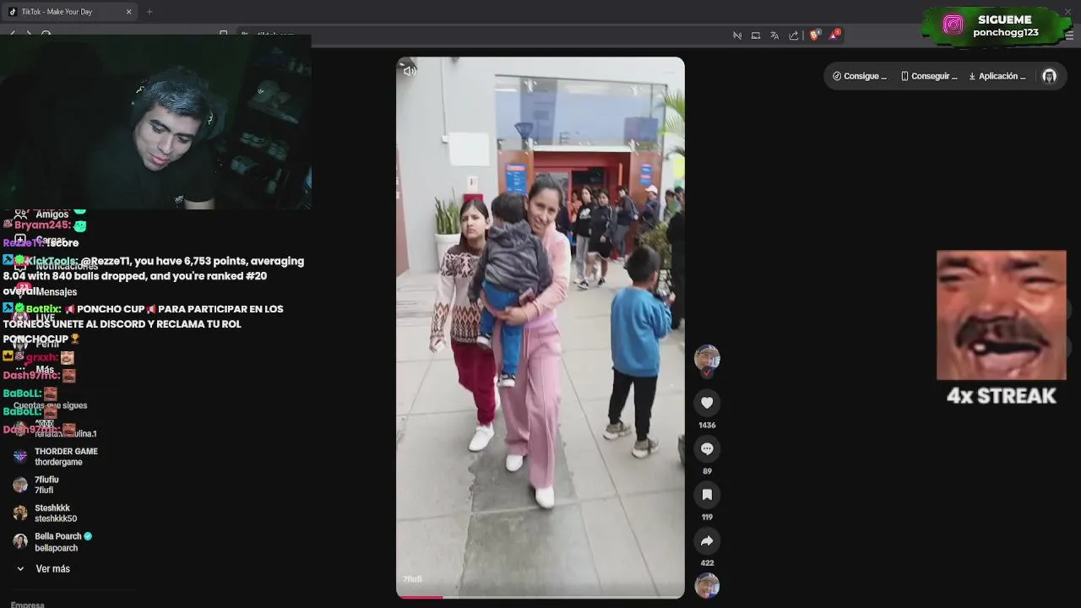The width and height of the screenshot is (1081, 608).
Task: Open the browser hamburger menu
Action: tap(1069, 35)
